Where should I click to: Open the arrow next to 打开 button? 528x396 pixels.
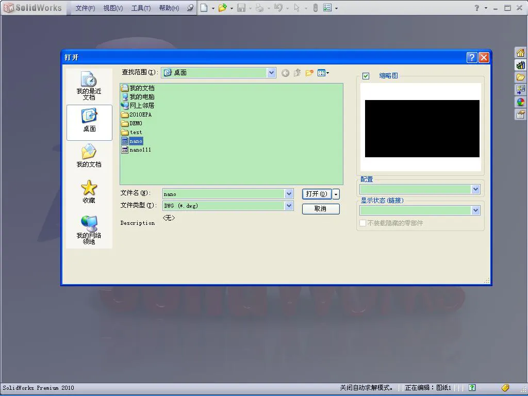click(x=336, y=194)
